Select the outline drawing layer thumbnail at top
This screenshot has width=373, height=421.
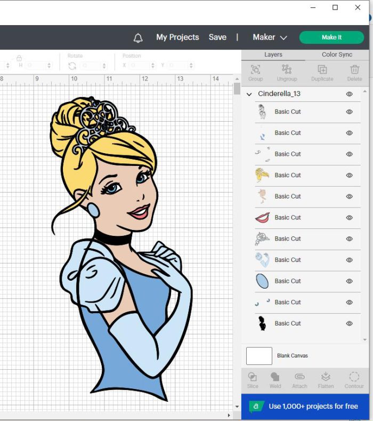(262, 112)
